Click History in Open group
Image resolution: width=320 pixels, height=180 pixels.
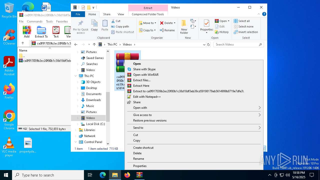coord(222,32)
